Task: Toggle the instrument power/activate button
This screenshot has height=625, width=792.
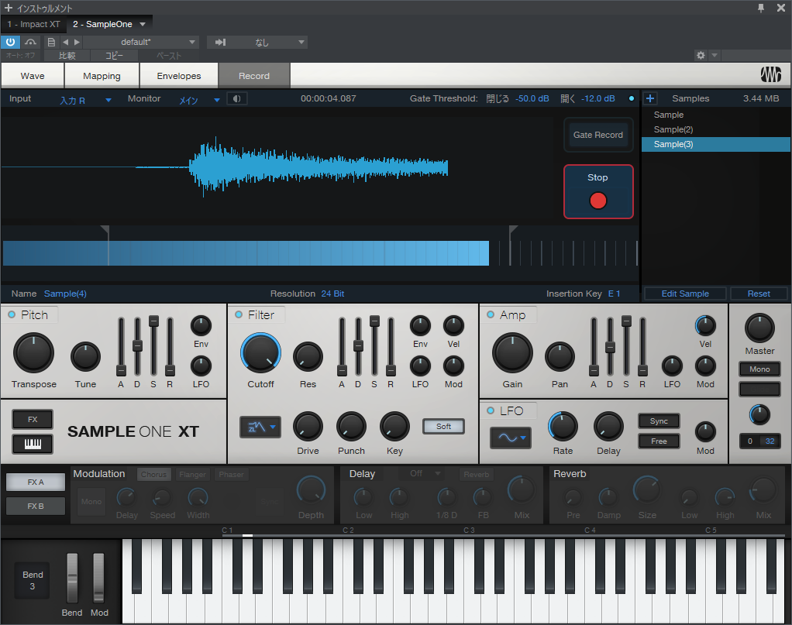Action: (x=10, y=42)
